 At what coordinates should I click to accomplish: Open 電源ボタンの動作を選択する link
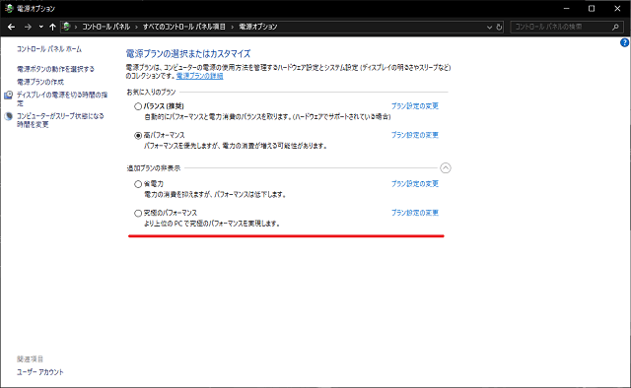click(x=55, y=69)
